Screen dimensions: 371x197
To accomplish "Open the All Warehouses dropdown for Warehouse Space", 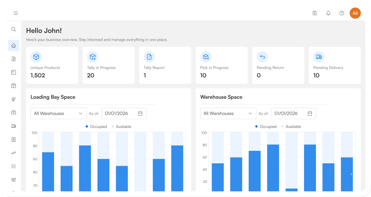I will [x=228, y=113].
